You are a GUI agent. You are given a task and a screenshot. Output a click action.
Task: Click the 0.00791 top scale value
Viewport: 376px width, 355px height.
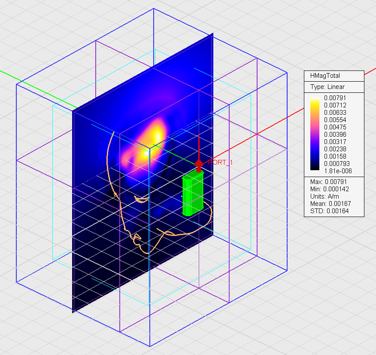point(336,98)
